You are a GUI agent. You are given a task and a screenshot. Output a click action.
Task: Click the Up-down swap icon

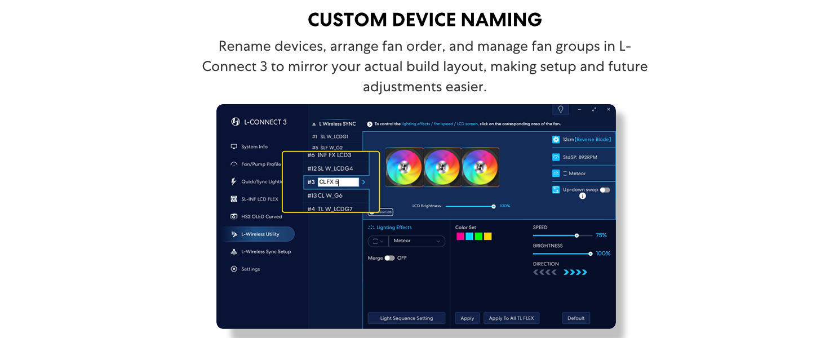tap(556, 190)
